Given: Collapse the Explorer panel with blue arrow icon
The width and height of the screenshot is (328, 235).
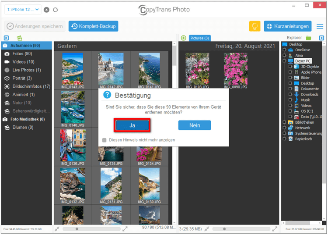Looking at the screenshot, I should point(321,38).
